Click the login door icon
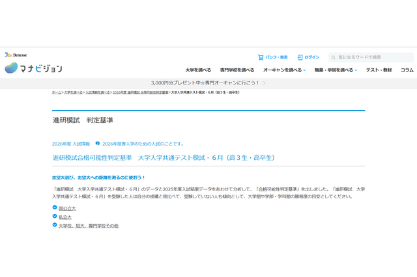Viewport: 417px width, 277px height. coord(300,57)
